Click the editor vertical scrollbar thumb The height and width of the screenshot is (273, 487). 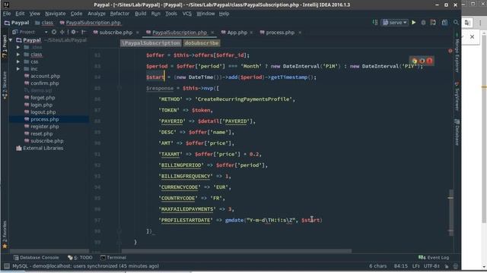pyautogui.click(x=450, y=213)
